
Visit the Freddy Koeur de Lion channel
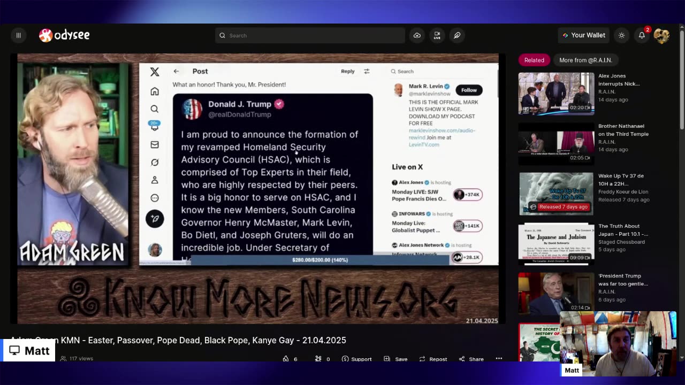pyautogui.click(x=623, y=191)
